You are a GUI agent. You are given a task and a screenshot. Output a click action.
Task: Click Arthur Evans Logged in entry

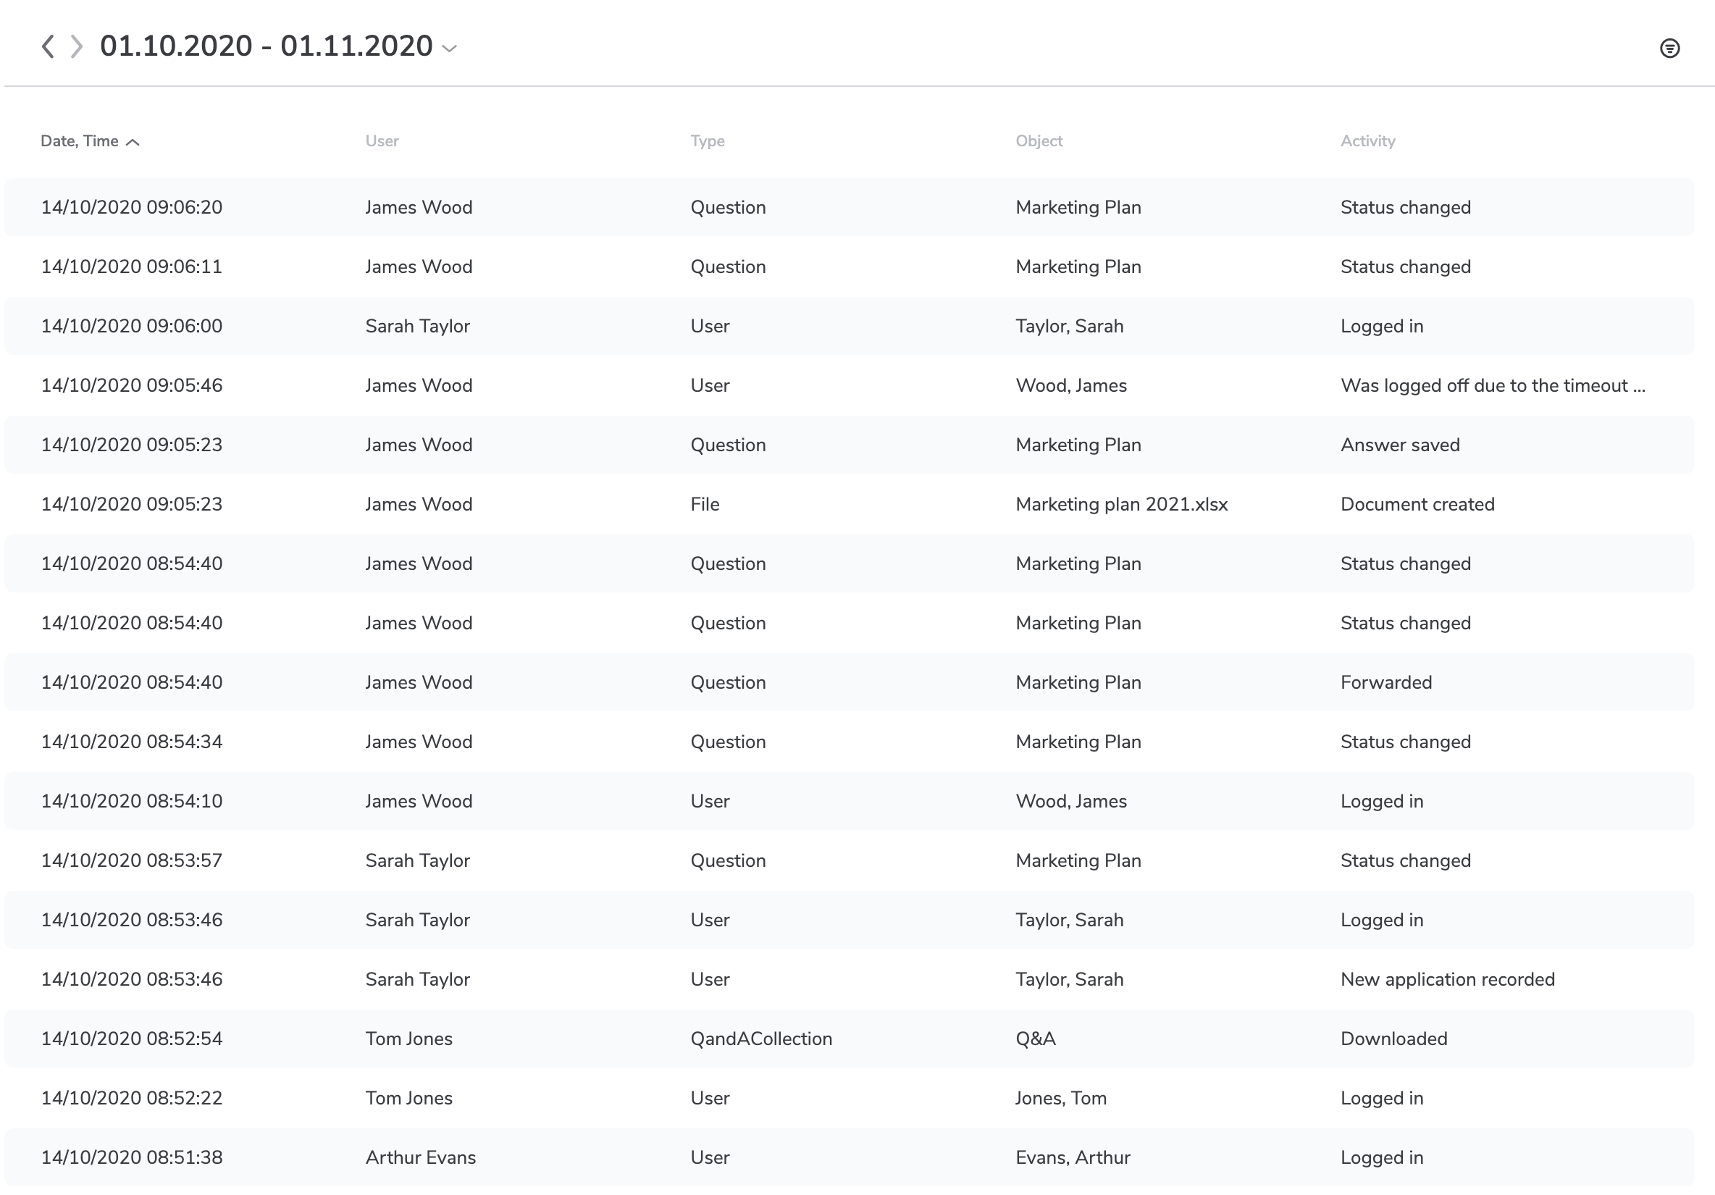[857, 1157]
